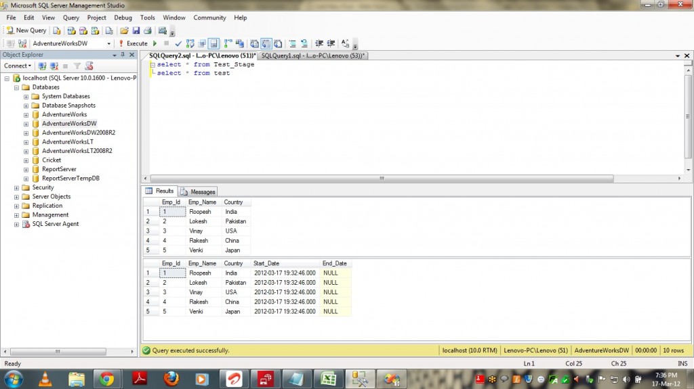Screen dimensions: 694x389
Task: Open the AdventureWorksDW database dropdown
Action: coord(108,43)
